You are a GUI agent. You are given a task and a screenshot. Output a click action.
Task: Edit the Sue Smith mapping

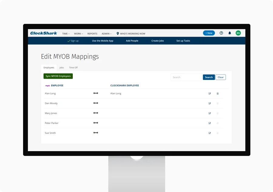coord(210,133)
